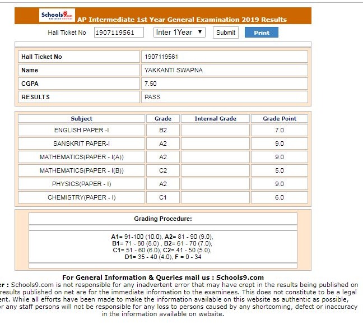Click the Grade column header
The width and height of the screenshot is (363, 324).
pos(163,119)
